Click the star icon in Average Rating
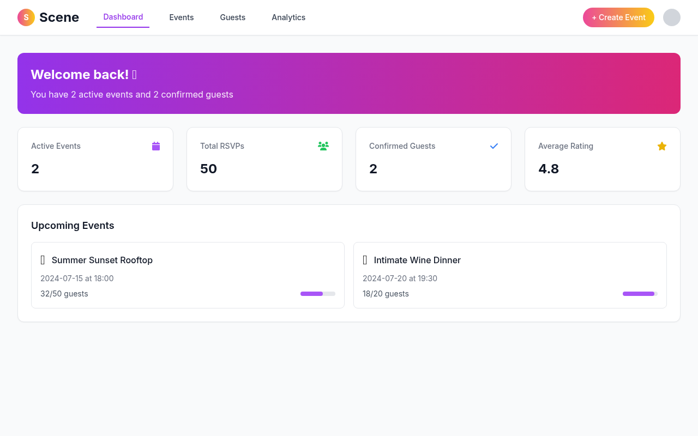The image size is (698, 436). (x=662, y=146)
